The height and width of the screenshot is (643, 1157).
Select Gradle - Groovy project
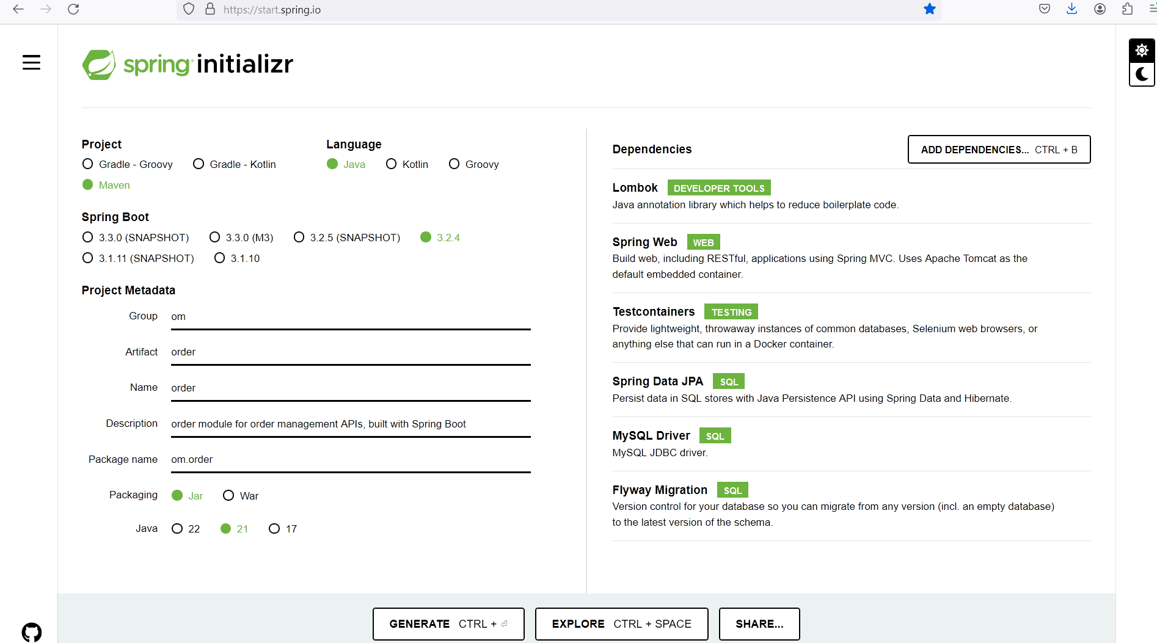(128, 164)
